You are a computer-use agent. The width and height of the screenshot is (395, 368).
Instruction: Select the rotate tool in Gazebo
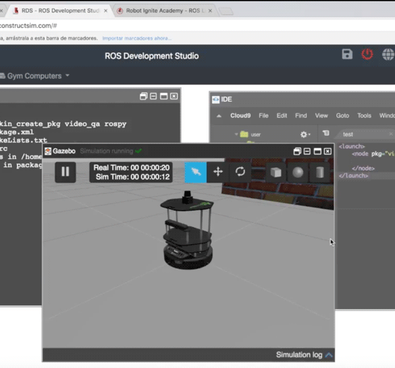pos(240,172)
